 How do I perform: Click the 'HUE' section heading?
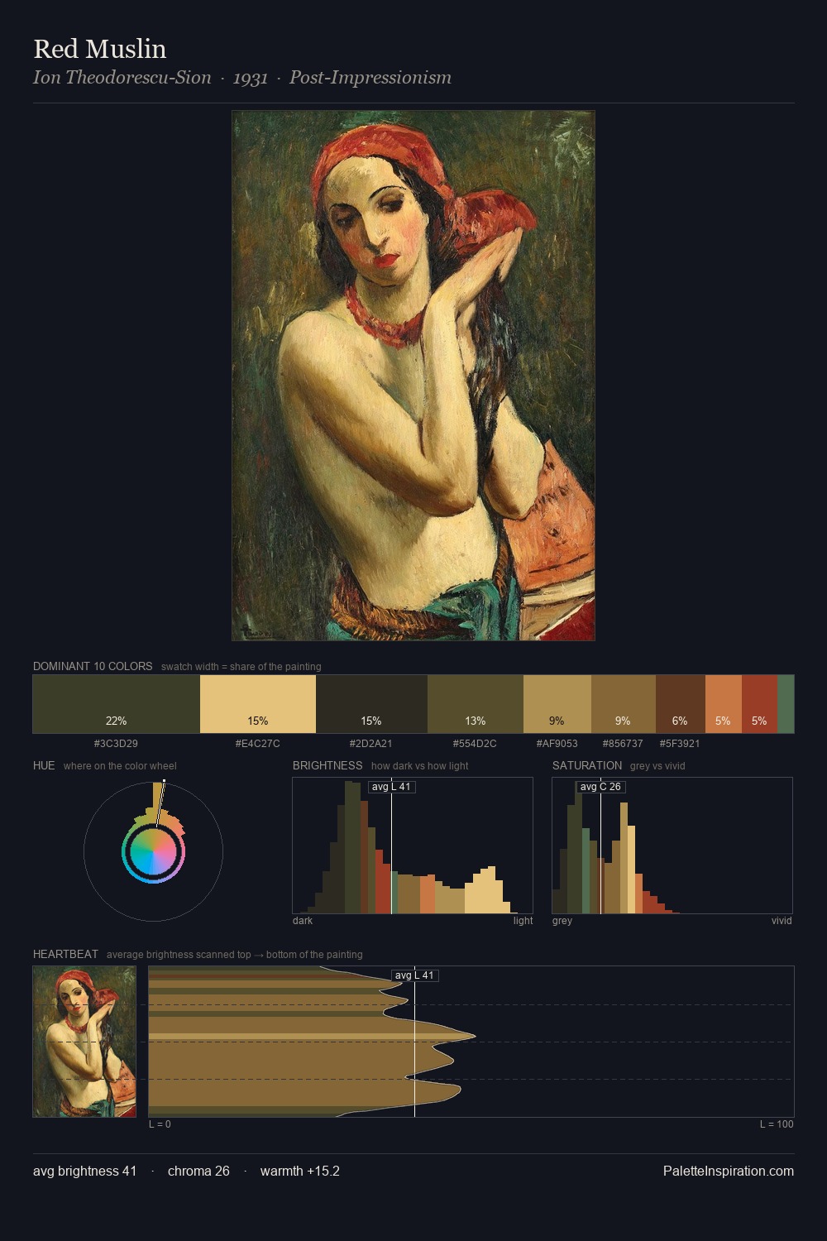44,765
